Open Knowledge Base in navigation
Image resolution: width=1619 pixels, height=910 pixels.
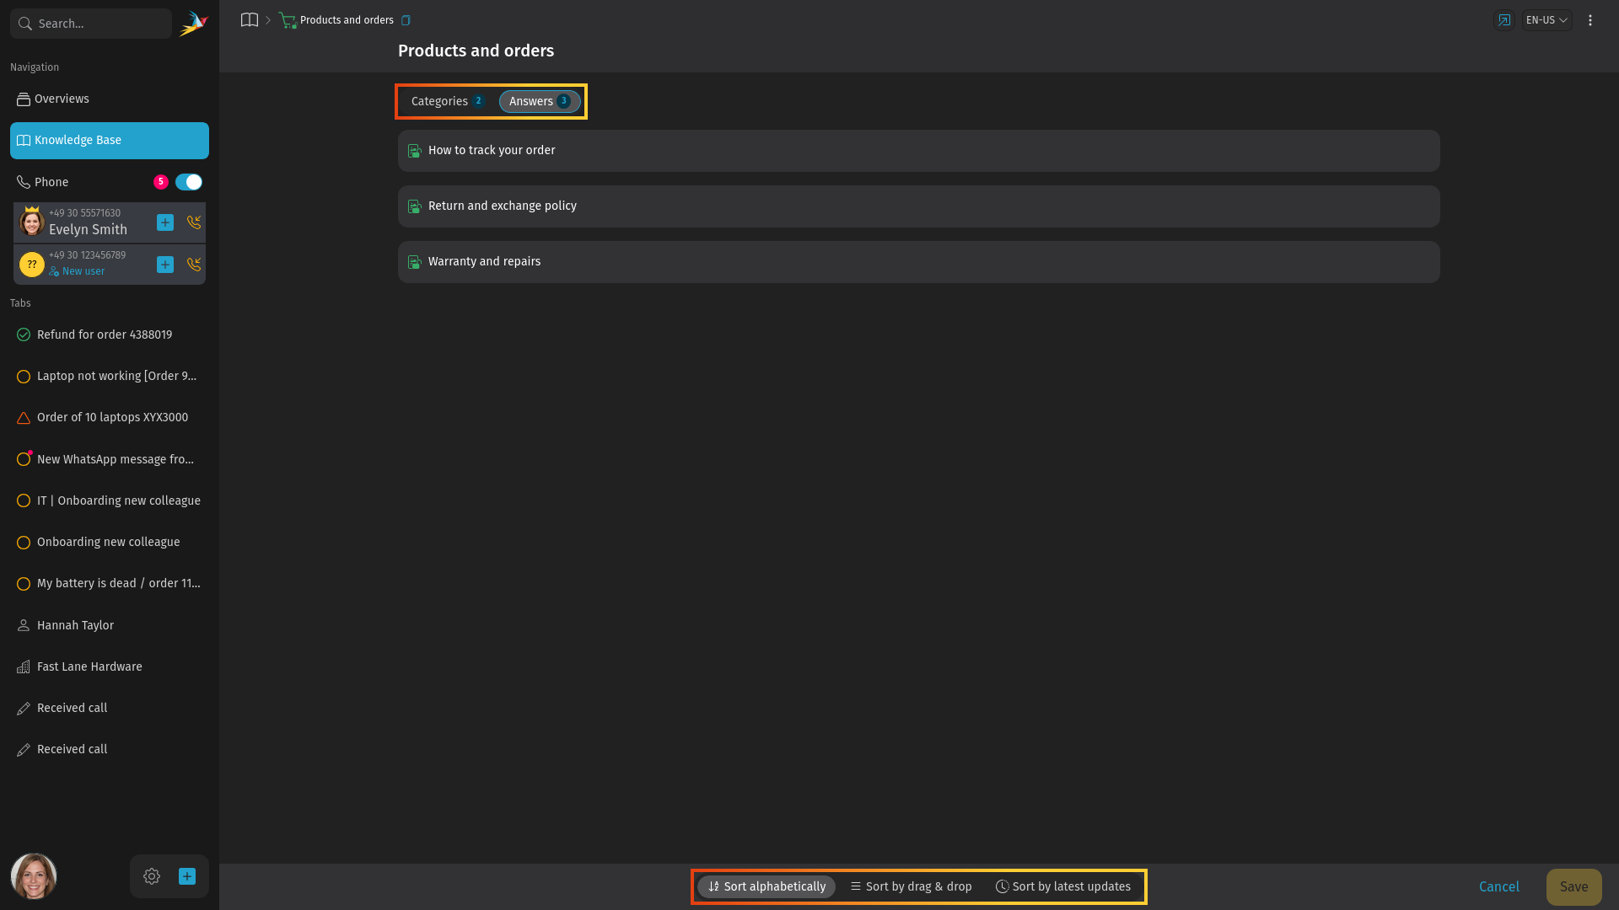[110, 141]
